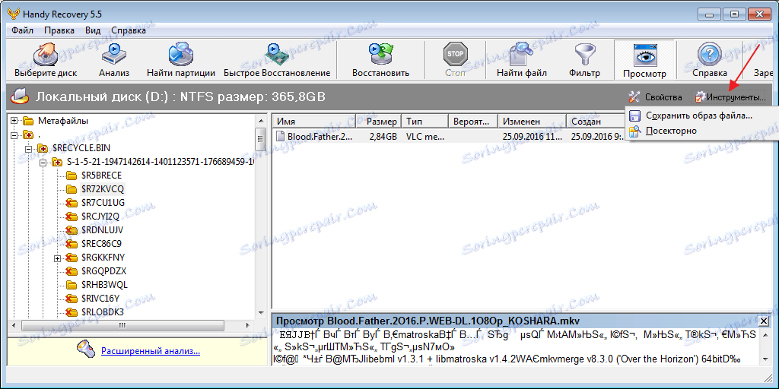This screenshot has height=389, width=779.
Task: Expand the $RGKKFNY folder node
Action: (x=58, y=258)
